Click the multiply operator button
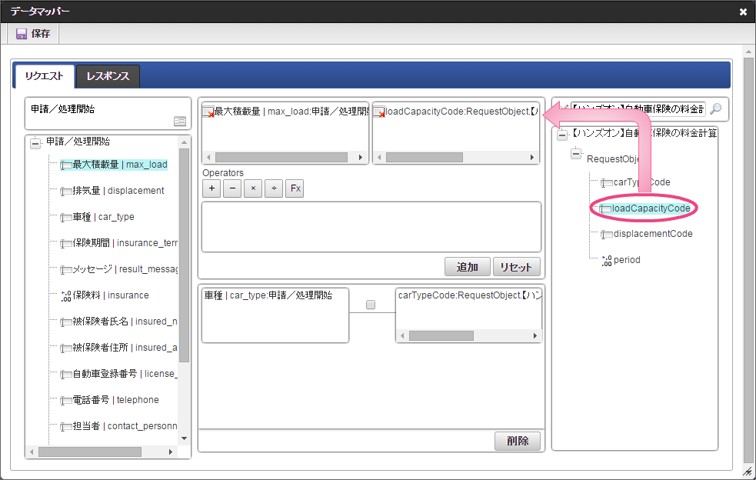 253,188
